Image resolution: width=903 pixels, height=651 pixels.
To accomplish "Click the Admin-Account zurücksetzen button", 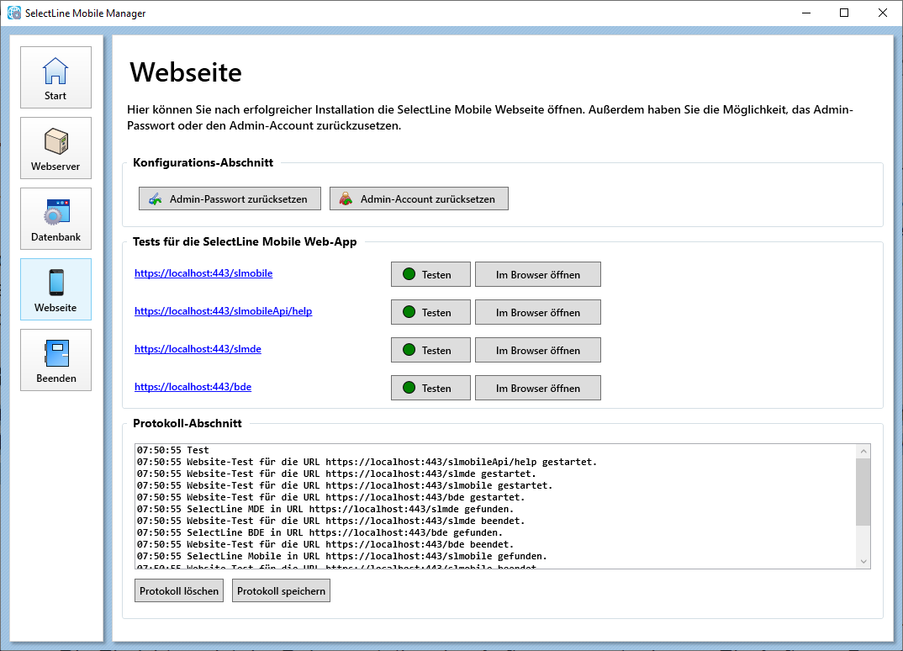I will click(419, 198).
